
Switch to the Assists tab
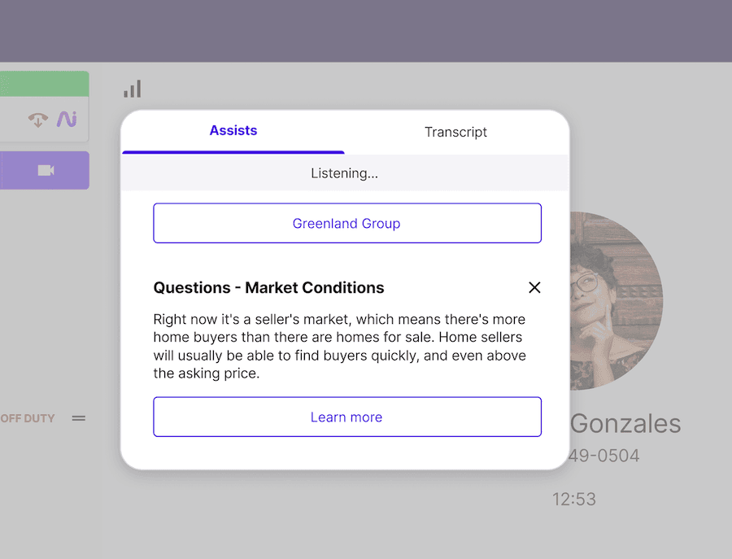pos(233,131)
